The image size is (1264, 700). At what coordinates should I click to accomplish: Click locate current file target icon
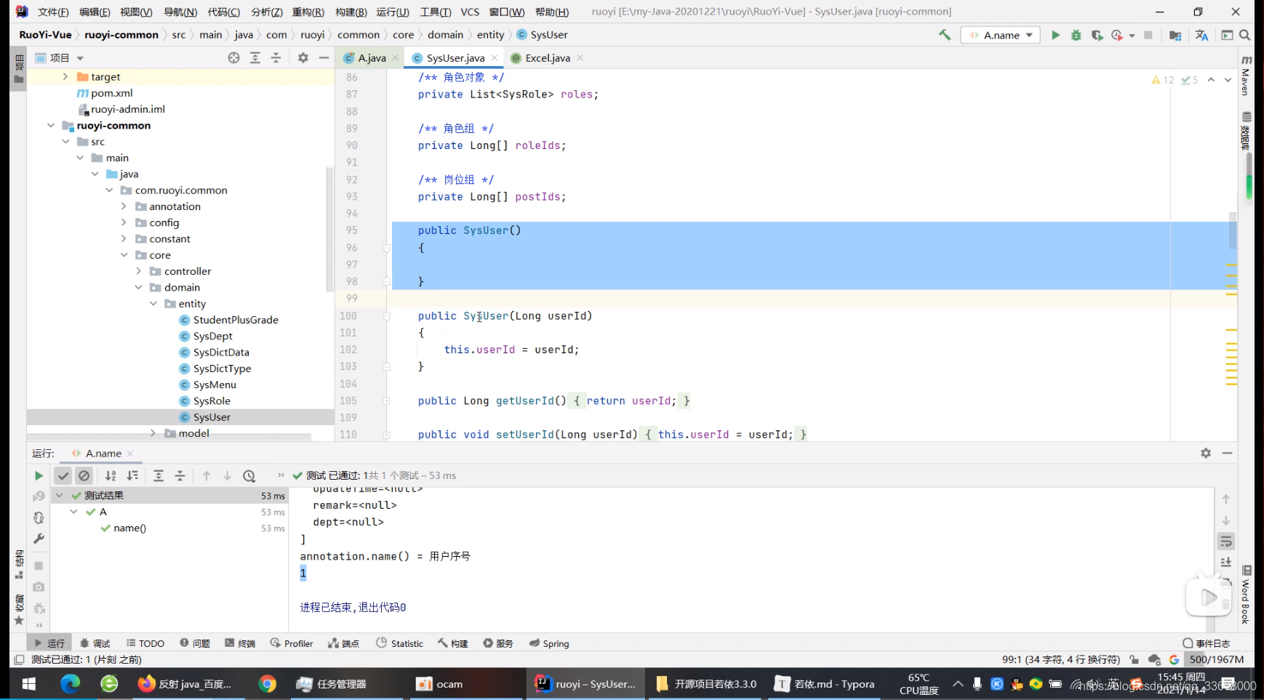point(233,57)
